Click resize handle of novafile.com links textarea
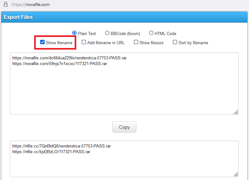 coord(236,112)
